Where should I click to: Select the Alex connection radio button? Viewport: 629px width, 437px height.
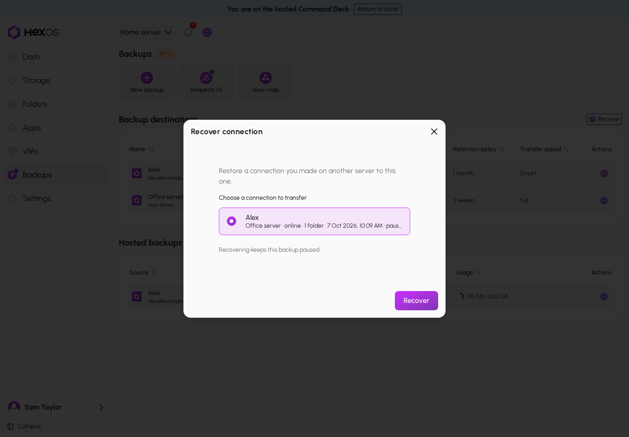click(232, 221)
